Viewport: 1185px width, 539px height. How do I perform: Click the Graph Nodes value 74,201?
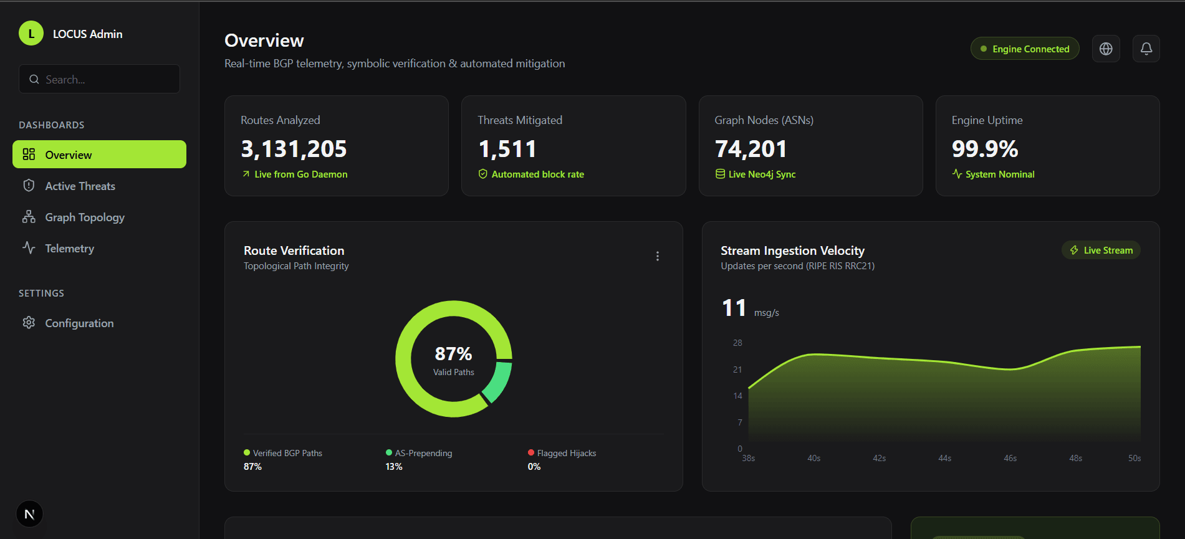[x=751, y=149]
